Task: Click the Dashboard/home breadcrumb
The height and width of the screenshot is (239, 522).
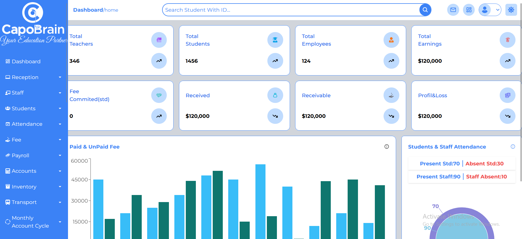Action: coord(96,10)
